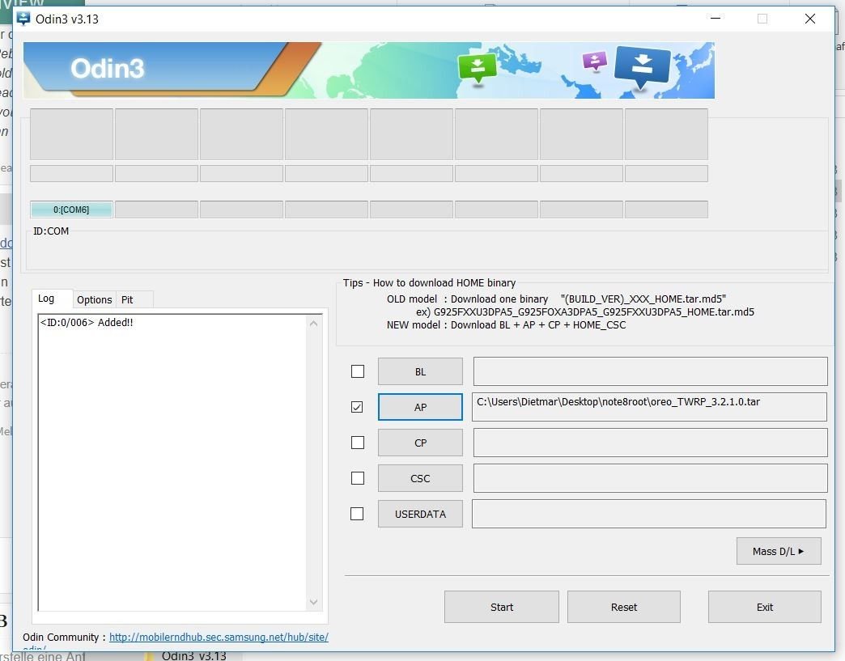Enable the USERDATA checkbox
The width and height of the screenshot is (845, 661).
357,514
